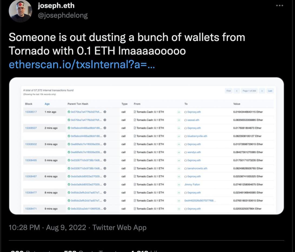Click green success check icon in block 15308517 row
295x252 pixels.
coord(69,112)
